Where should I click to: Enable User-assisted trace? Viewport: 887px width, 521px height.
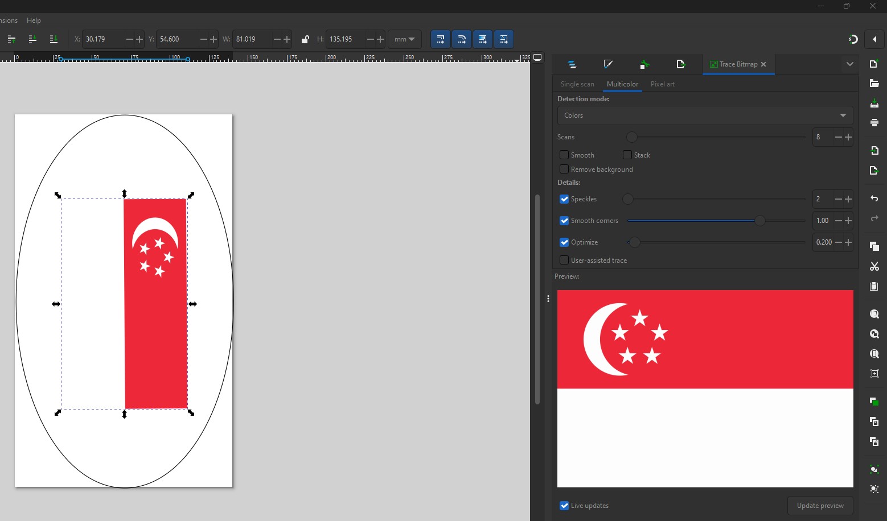tap(564, 260)
